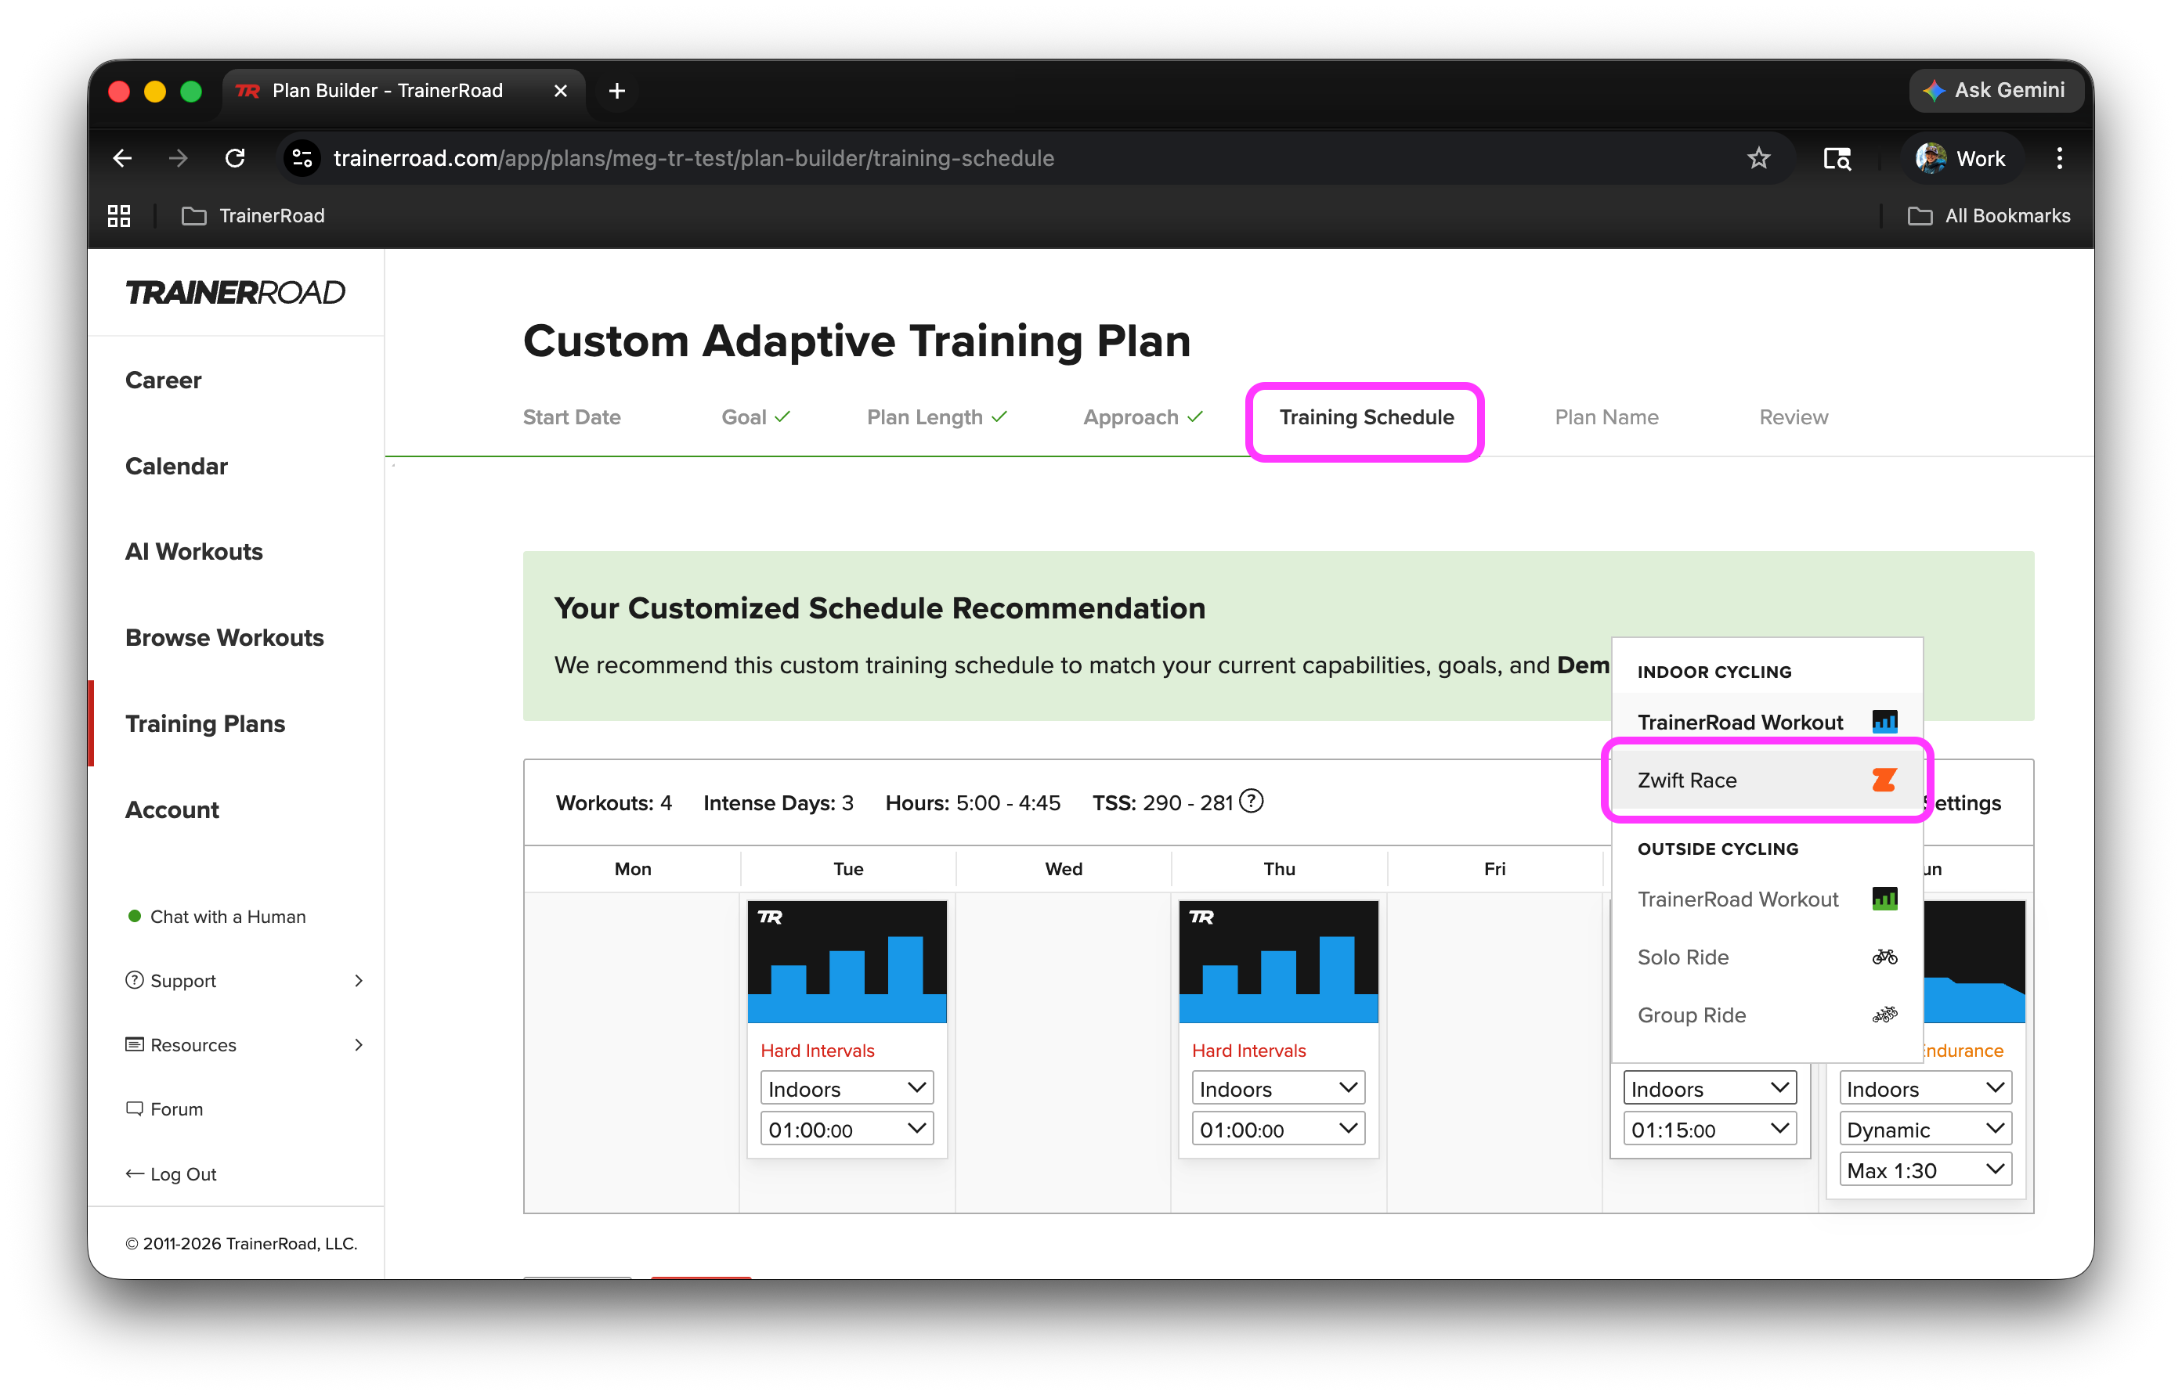Click the Ask Gemini button
2182x1395 pixels.
point(1996,91)
